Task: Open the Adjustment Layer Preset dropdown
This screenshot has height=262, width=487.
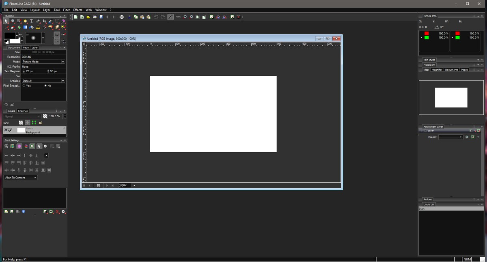Action: point(451,137)
